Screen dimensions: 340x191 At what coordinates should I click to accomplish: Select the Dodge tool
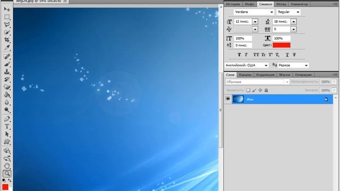(7, 110)
